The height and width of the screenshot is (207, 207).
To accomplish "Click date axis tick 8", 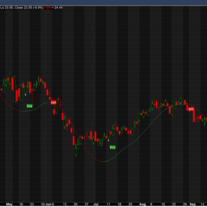I will coord(151,204).
